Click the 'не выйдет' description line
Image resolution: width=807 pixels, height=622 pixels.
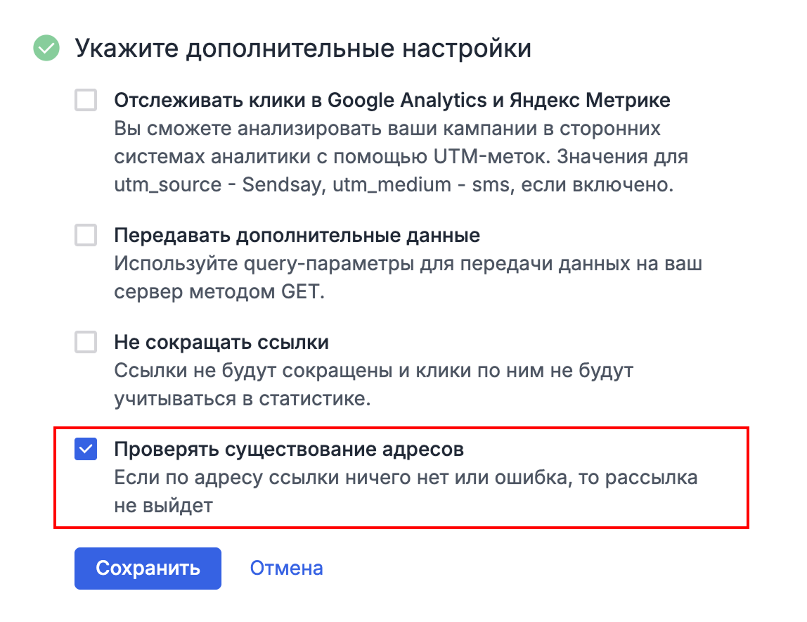(x=163, y=504)
